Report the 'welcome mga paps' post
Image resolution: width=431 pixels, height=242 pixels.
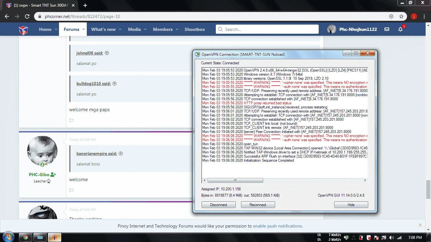click(71, 120)
